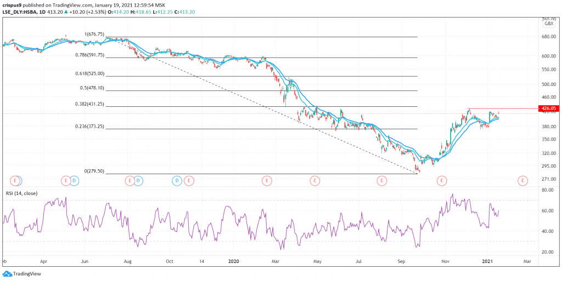The width and height of the screenshot is (562, 281).
Task: Click the GBX currency label
Action: pyautogui.click(x=549, y=24)
